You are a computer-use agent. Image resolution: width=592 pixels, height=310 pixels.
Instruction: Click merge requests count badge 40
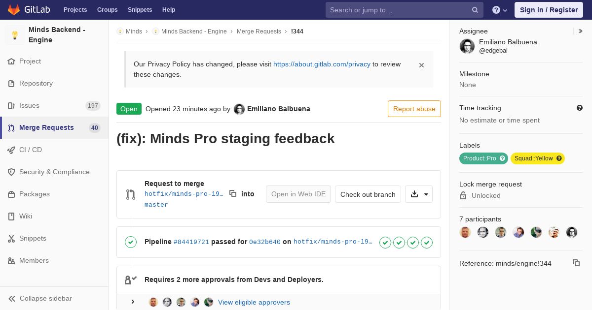coord(95,128)
